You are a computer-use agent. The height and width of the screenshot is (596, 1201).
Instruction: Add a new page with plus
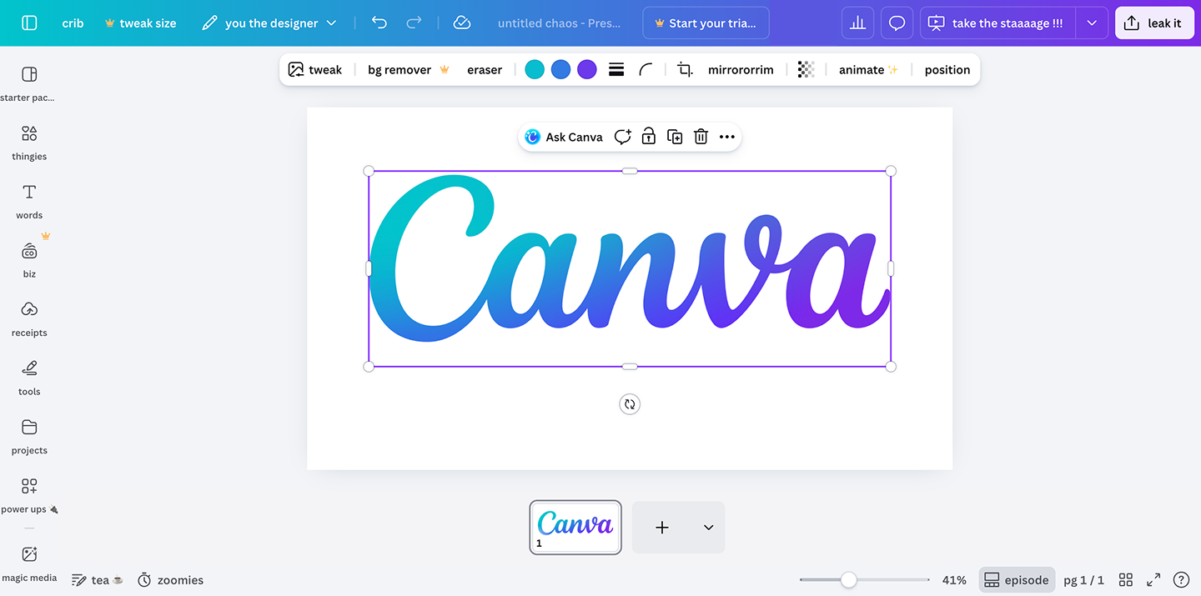coord(662,528)
